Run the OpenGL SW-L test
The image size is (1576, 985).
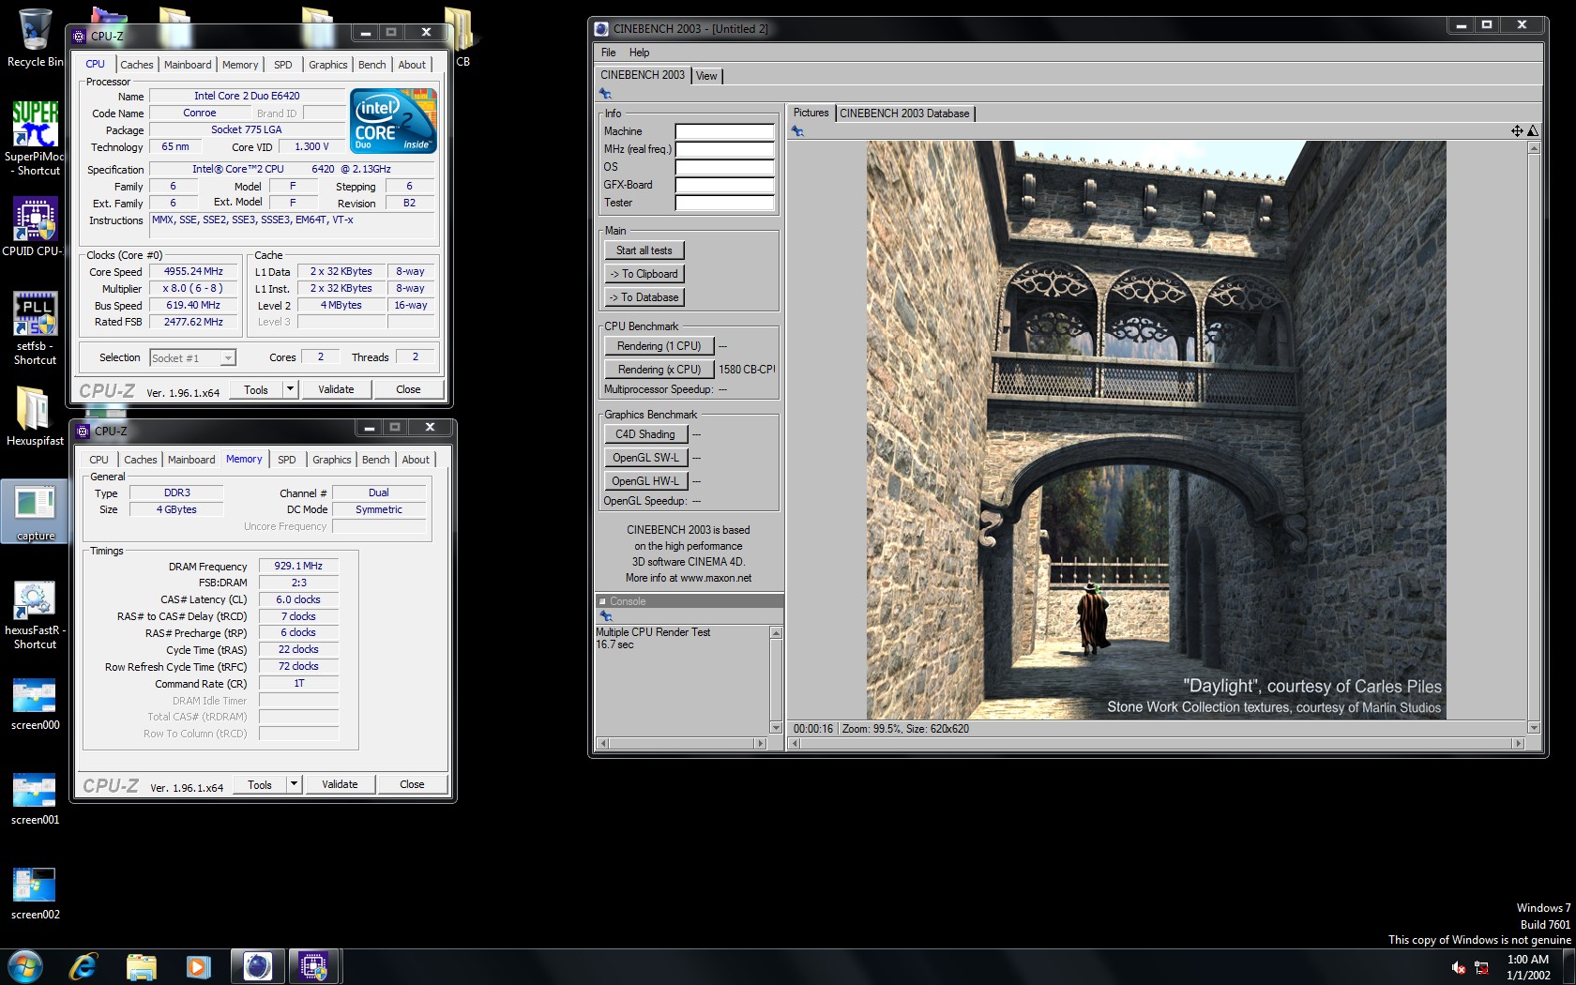click(x=645, y=458)
